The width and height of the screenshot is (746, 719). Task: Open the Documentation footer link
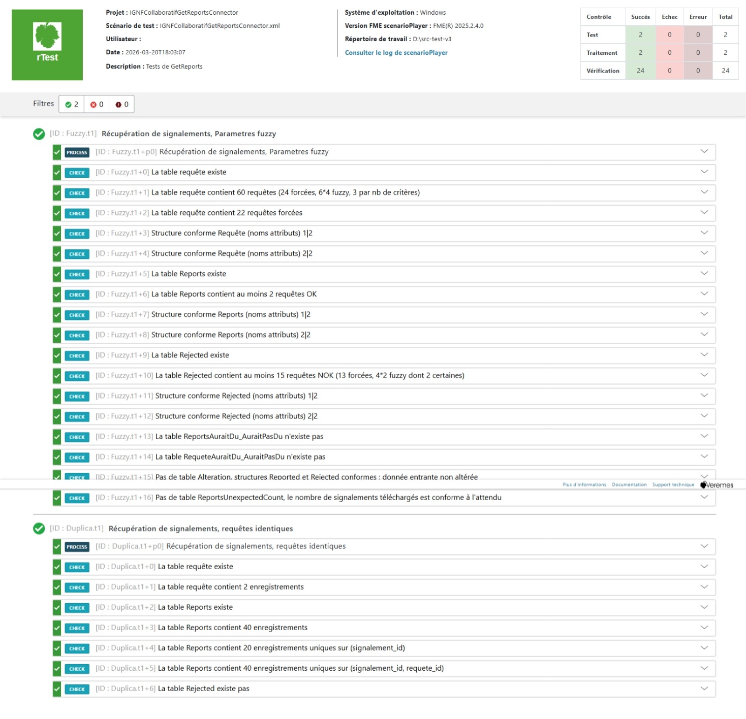point(629,485)
